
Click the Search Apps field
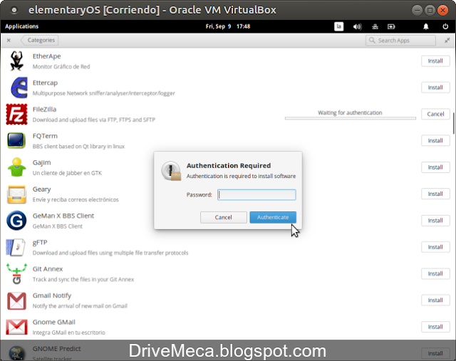click(x=400, y=41)
